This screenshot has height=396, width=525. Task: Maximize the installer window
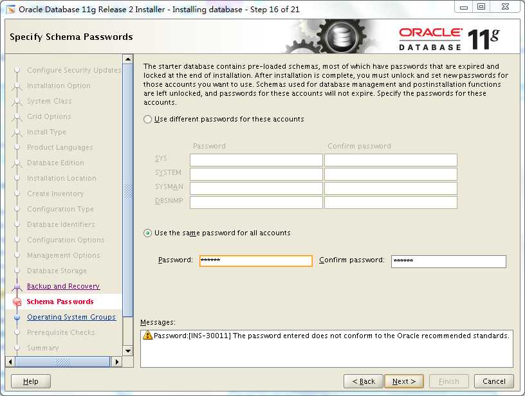[481, 7]
